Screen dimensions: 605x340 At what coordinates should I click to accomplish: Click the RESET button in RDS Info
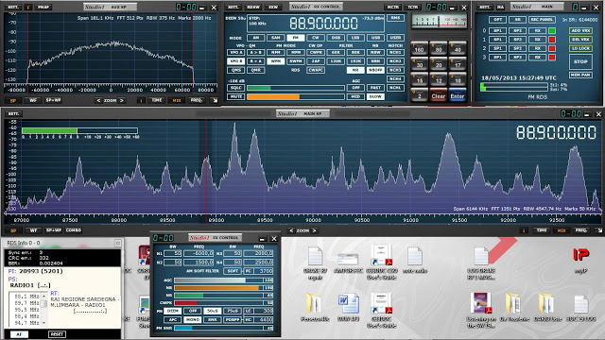tap(57, 334)
